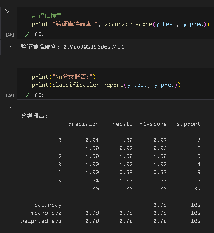This screenshot has height=233, width=214.
Task: Select class 4 recall value 0.93
Action: click(126, 172)
